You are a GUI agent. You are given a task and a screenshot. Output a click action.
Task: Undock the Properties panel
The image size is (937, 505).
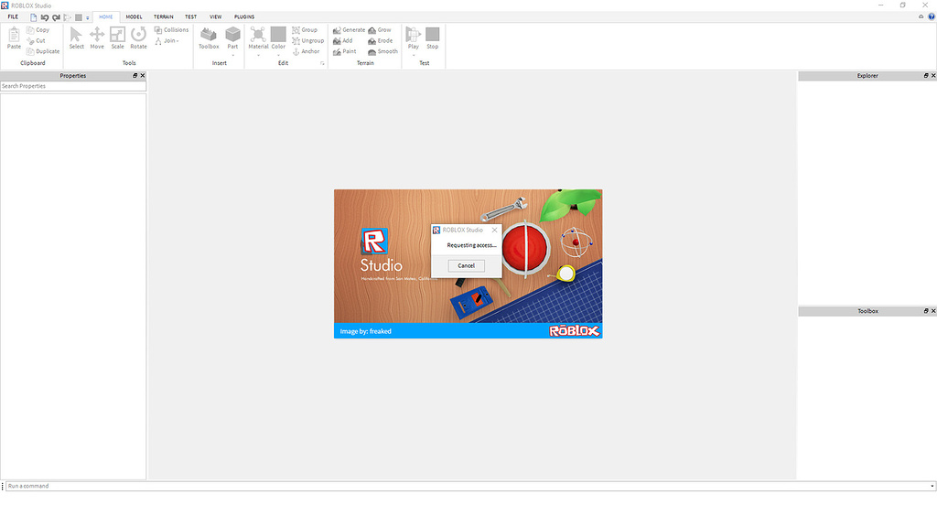pos(135,76)
